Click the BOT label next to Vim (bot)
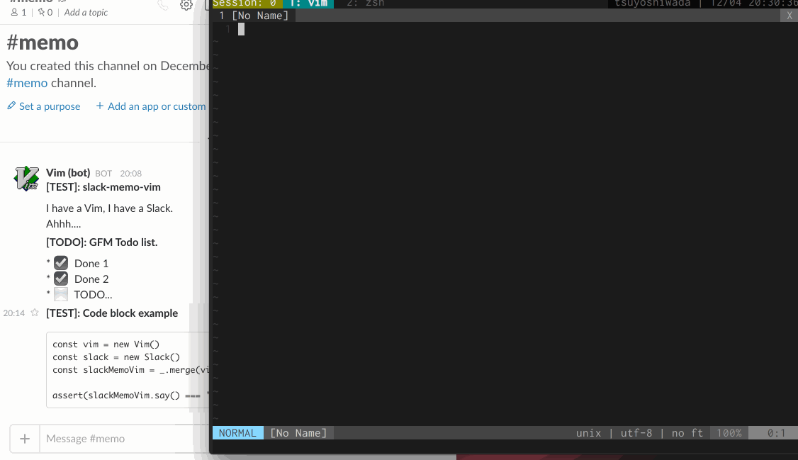 coord(103,174)
